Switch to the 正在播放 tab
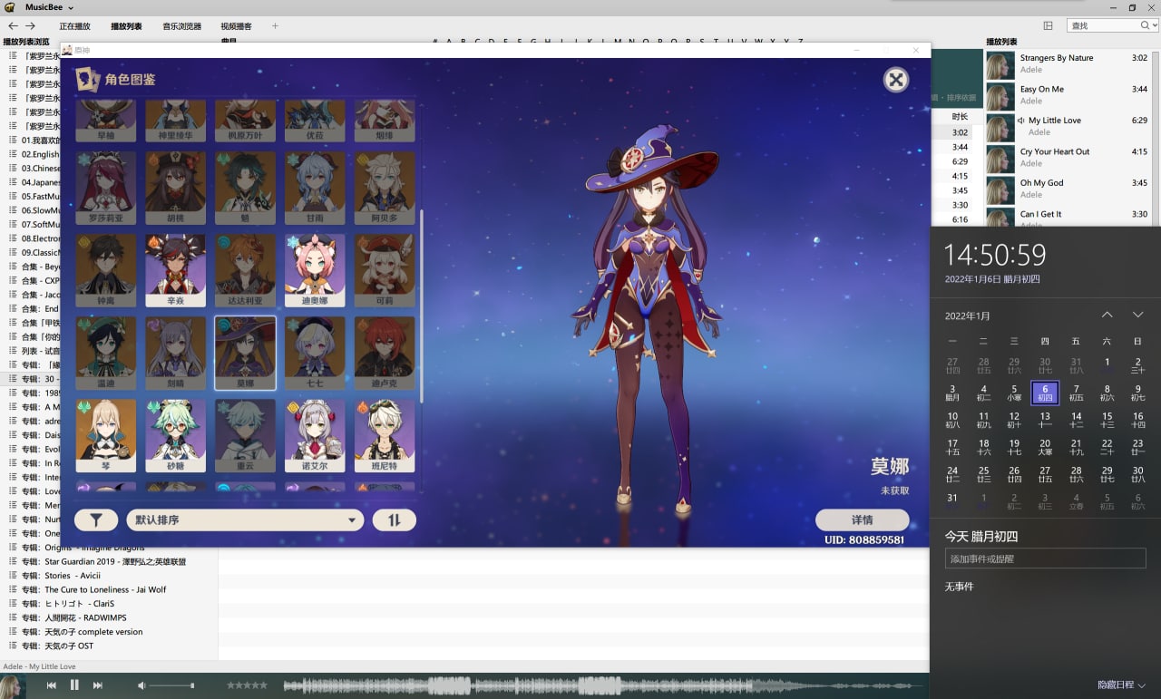The height and width of the screenshot is (699, 1161). pyautogui.click(x=74, y=26)
